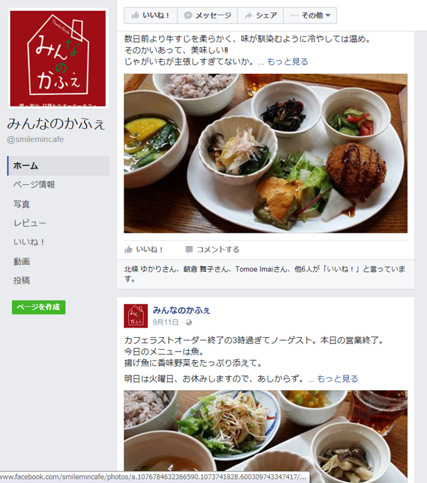427x483 pixels.
Task: Click the small page avatar on second post
Action: pyautogui.click(x=136, y=316)
